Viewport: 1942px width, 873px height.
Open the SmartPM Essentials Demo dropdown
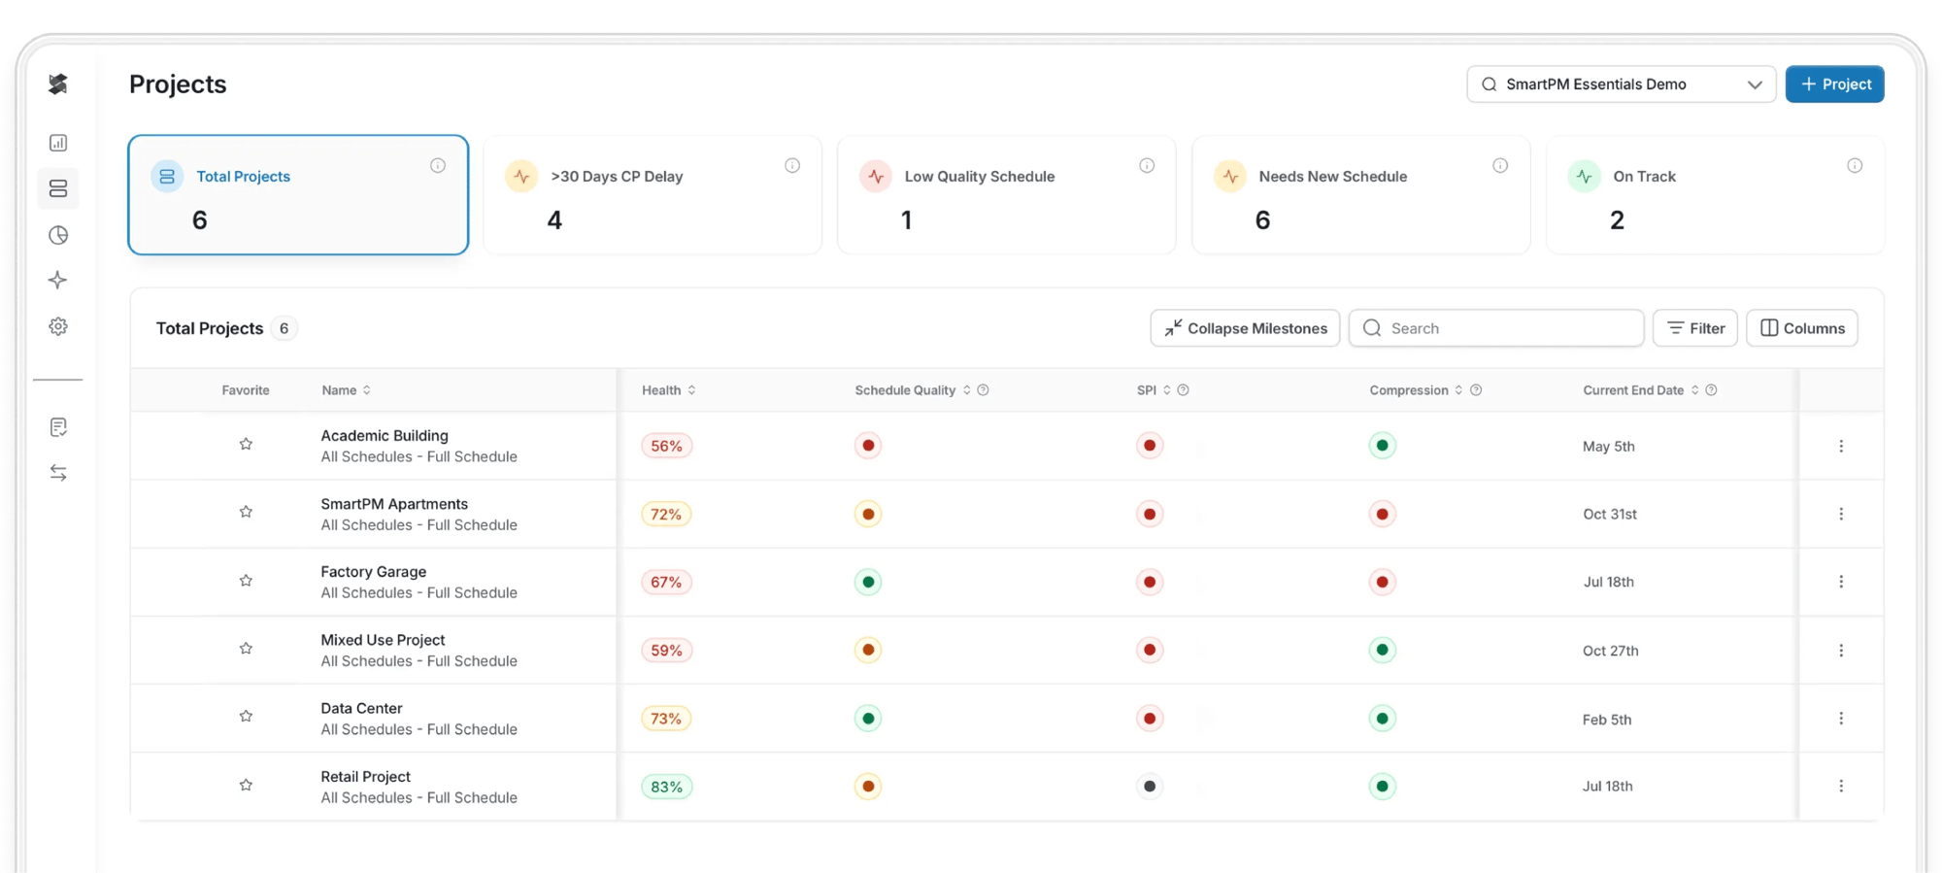coord(1621,84)
